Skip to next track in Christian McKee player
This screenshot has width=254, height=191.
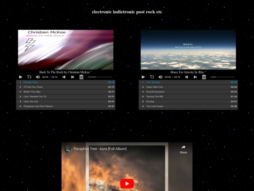72,77
